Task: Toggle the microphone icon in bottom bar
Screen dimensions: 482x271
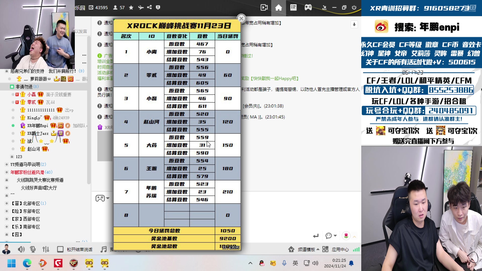Action: coord(33,249)
